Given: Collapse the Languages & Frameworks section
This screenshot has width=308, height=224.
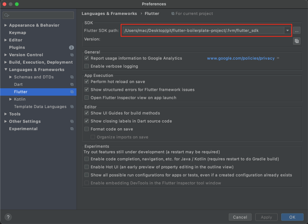Looking at the screenshot, I should click(x=6, y=70).
